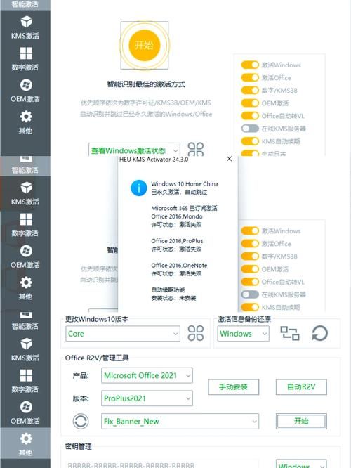This screenshot has width=351, height=468.
Task: Toggle 数字/KMS38 switch in panel with 开始 circle
Action: coord(250,90)
